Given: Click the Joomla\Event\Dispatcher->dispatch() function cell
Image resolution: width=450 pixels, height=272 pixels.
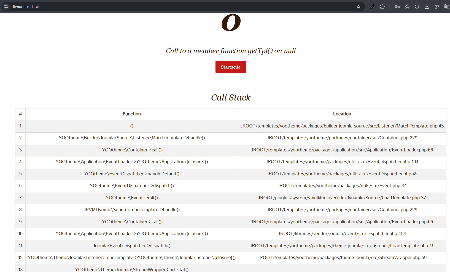Looking at the screenshot, I should [132, 246].
